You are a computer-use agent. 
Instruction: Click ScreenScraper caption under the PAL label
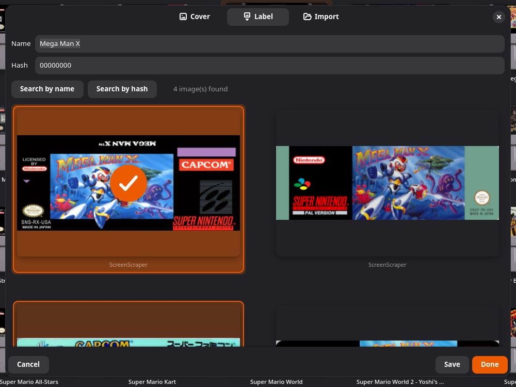[x=388, y=265]
